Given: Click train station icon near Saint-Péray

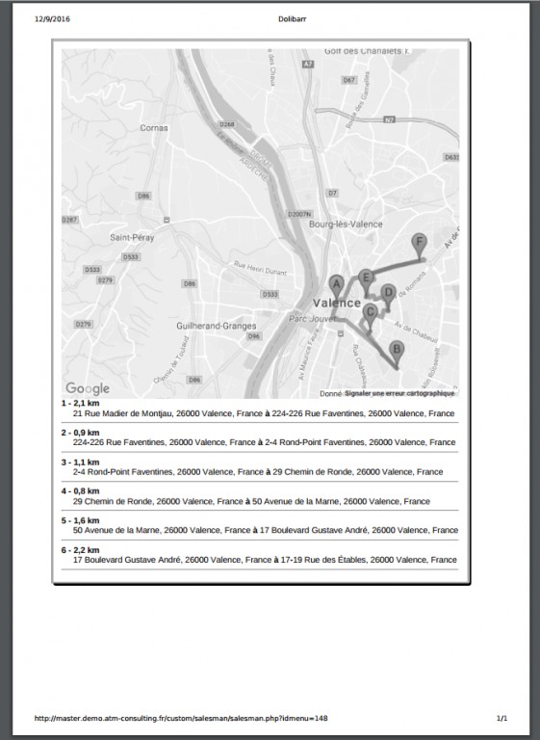Looking at the screenshot, I should tap(167, 220).
